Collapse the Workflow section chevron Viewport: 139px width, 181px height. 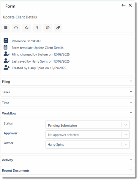tap(131, 113)
